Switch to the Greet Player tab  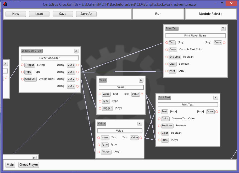point(29,165)
